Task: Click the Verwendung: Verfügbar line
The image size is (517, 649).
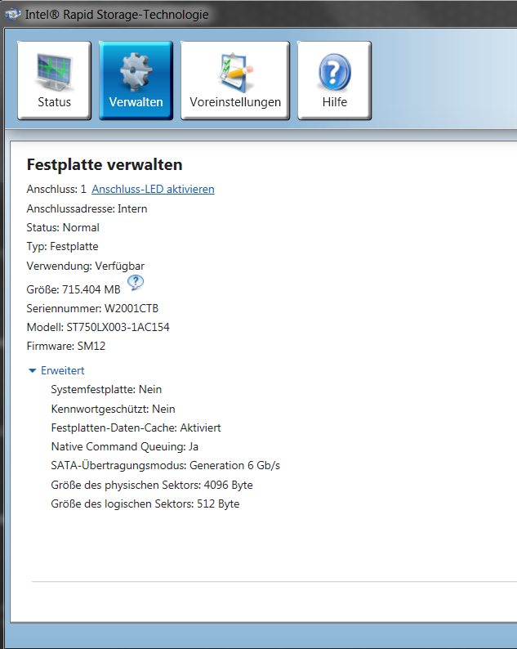Action: pos(86,266)
